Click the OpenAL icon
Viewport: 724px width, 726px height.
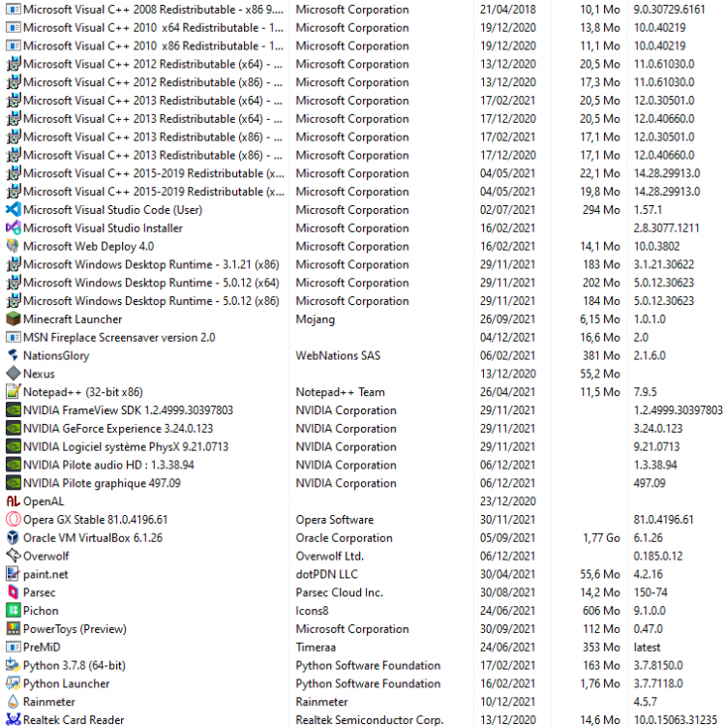pos(13,501)
